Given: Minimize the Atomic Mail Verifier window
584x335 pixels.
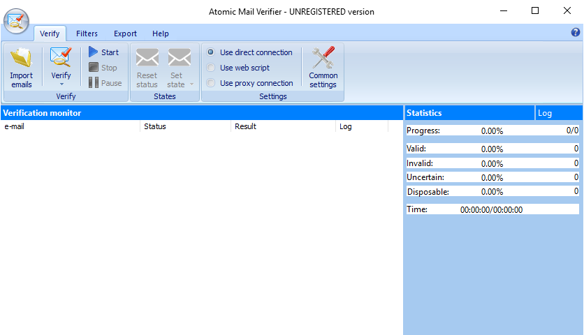Looking at the screenshot, I should click(x=504, y=10).
